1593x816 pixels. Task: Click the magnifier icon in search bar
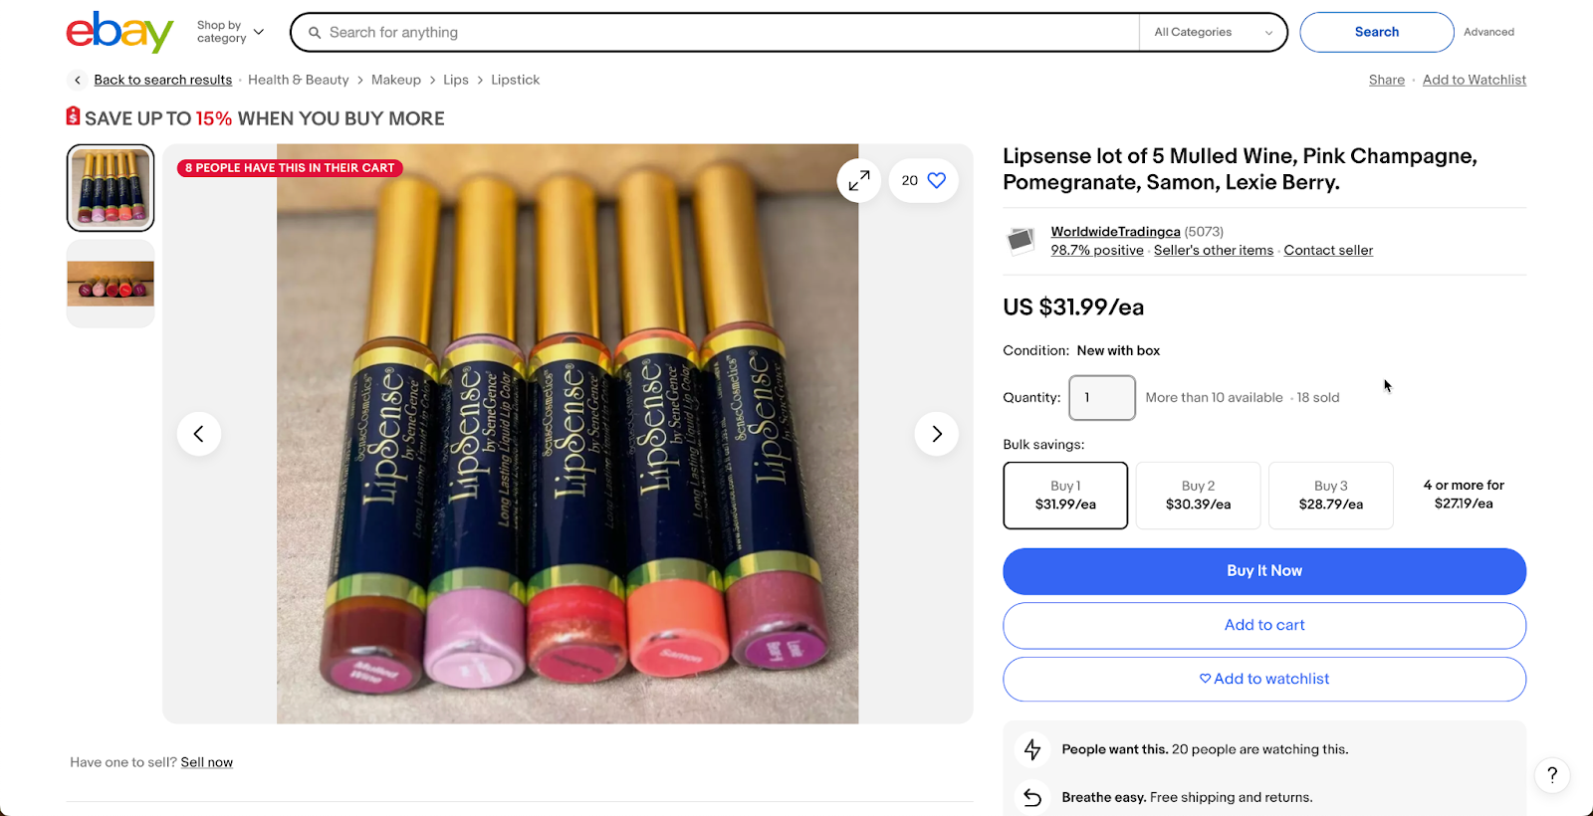(x=315, y=33)
